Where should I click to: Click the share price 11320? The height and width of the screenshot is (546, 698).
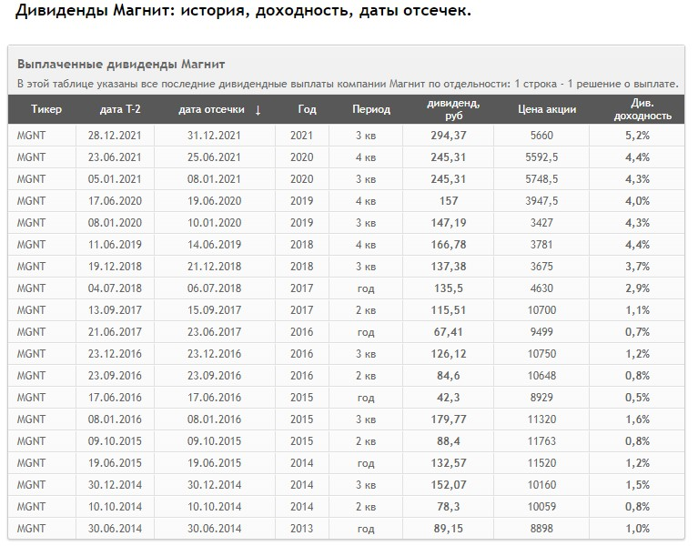(x=541, y=419)
